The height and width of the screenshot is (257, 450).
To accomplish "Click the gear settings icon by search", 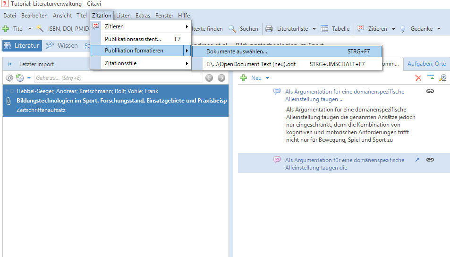I will 9,78.
